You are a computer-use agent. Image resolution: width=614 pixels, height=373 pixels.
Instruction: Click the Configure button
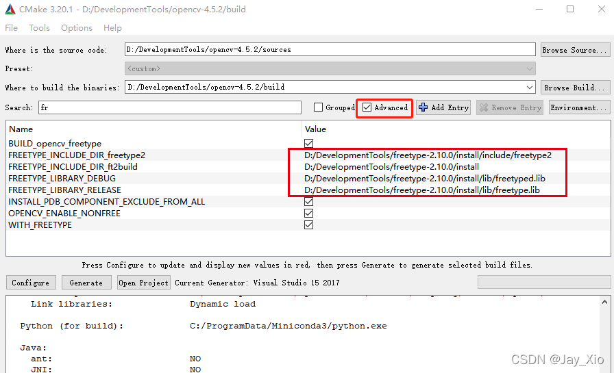pyautogui.click(x=31, y=282)
